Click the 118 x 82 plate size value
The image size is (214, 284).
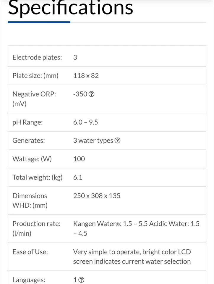pyautogui.click(x=86, y=76)
